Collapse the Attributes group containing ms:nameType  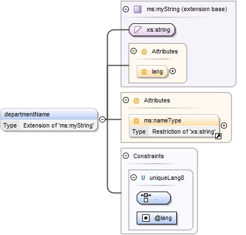pyautogui.click(x=126, y=100)
